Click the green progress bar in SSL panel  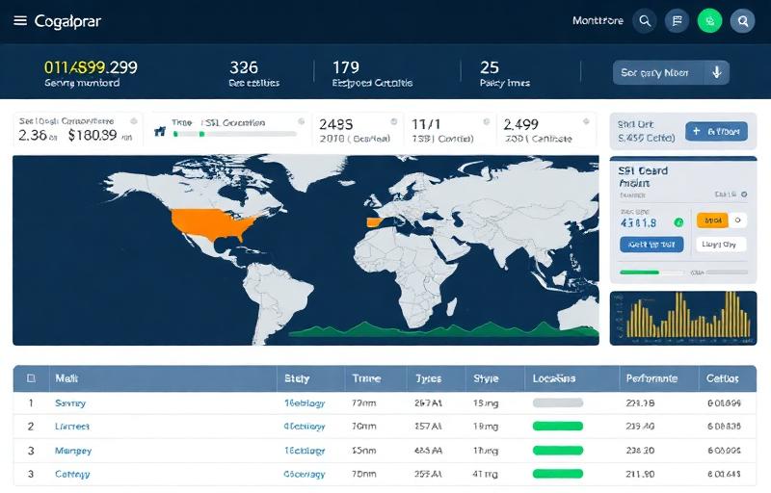[640, 272]
